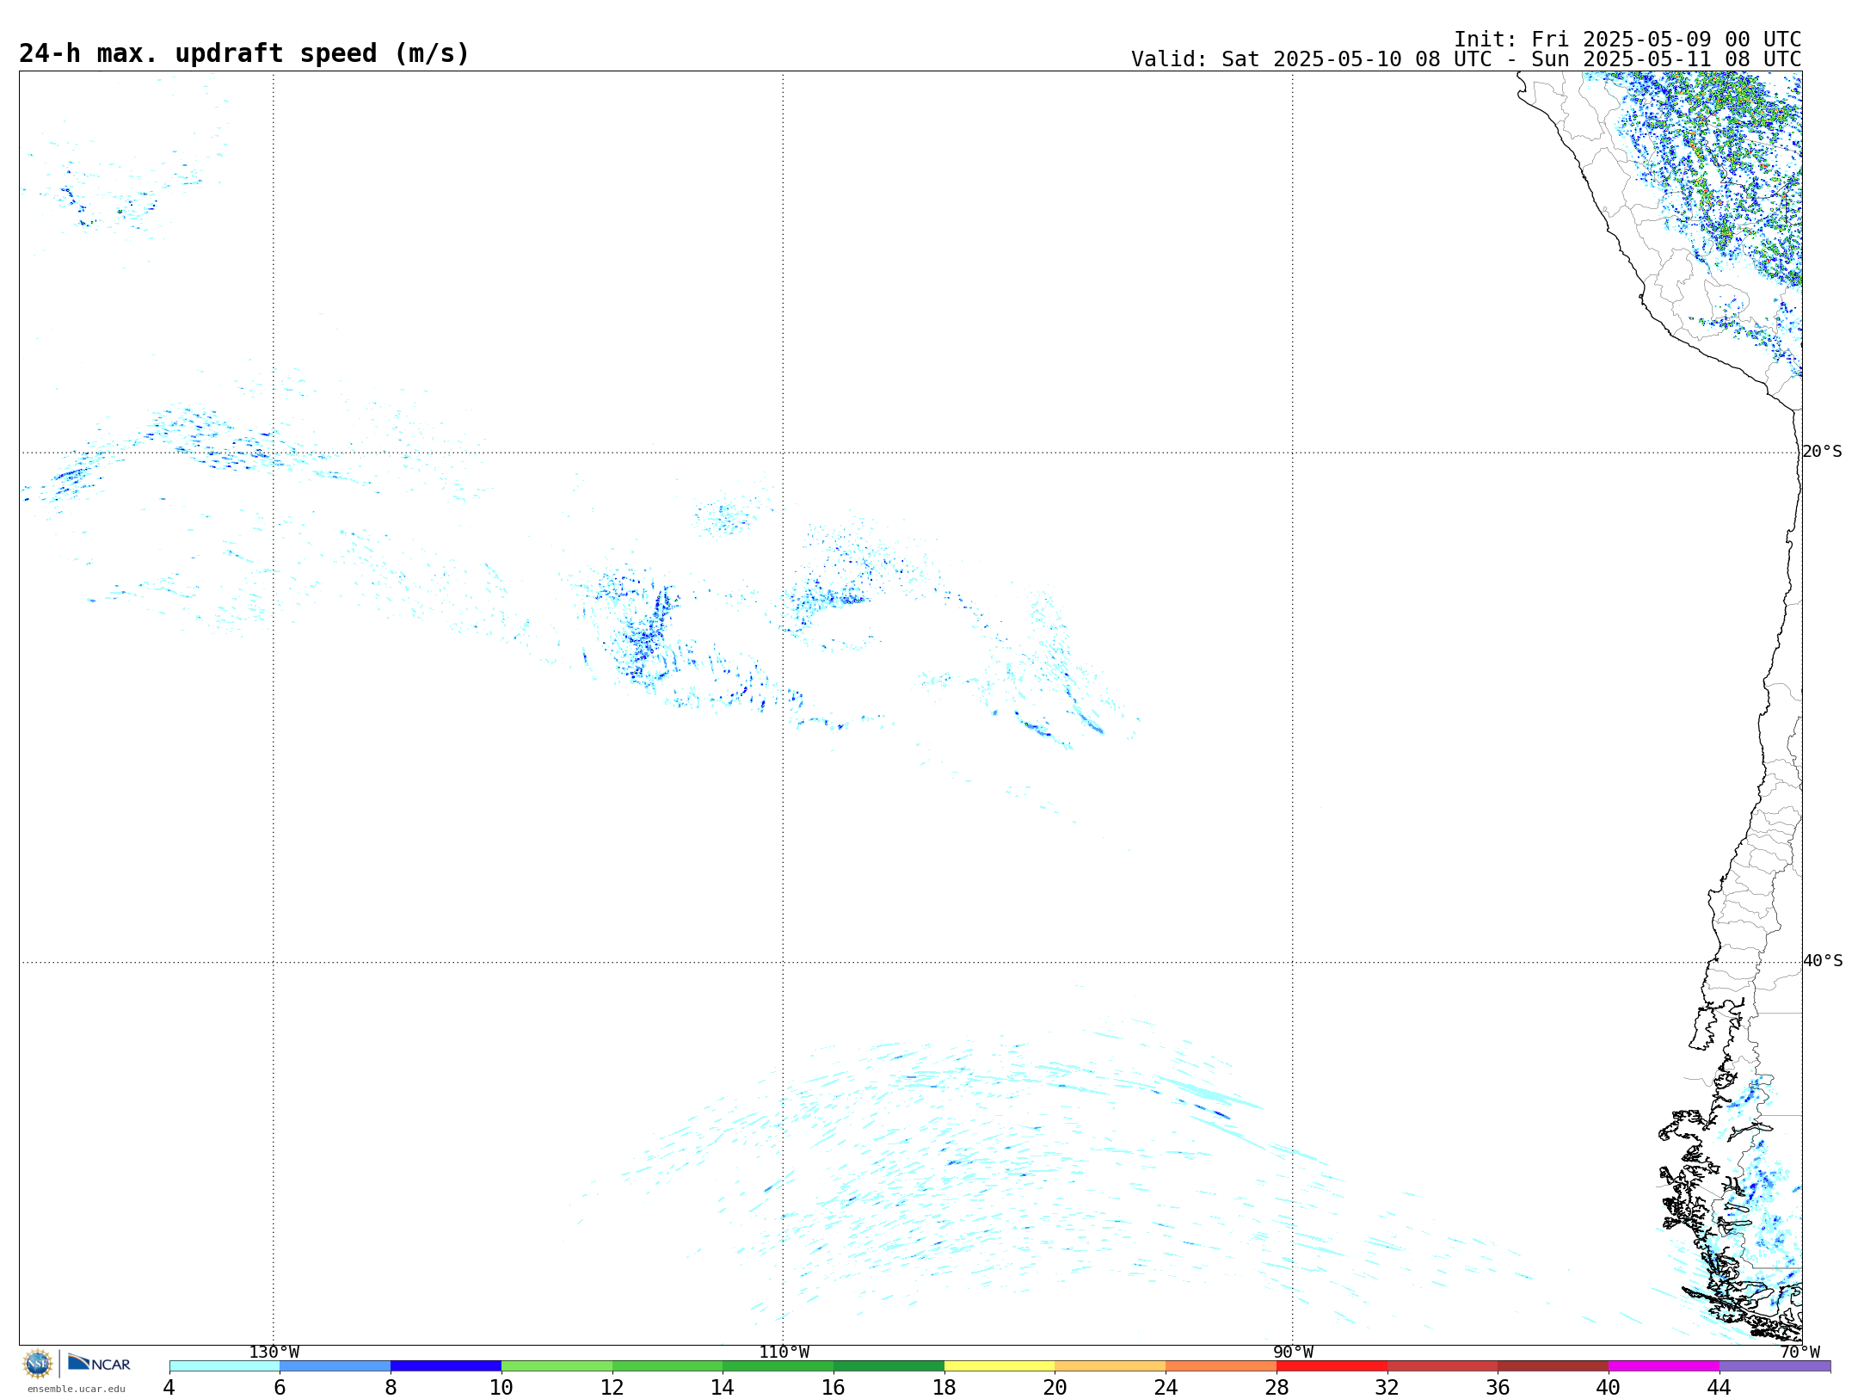Screen dimensions: 1858x1399
Task: Click colorbar tick label 4
Action: (169, 1388)
